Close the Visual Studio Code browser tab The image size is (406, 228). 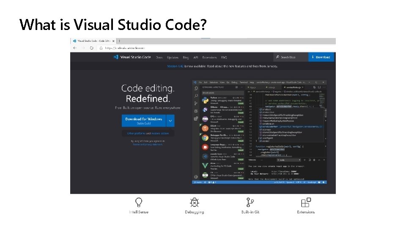pos(113,41)
